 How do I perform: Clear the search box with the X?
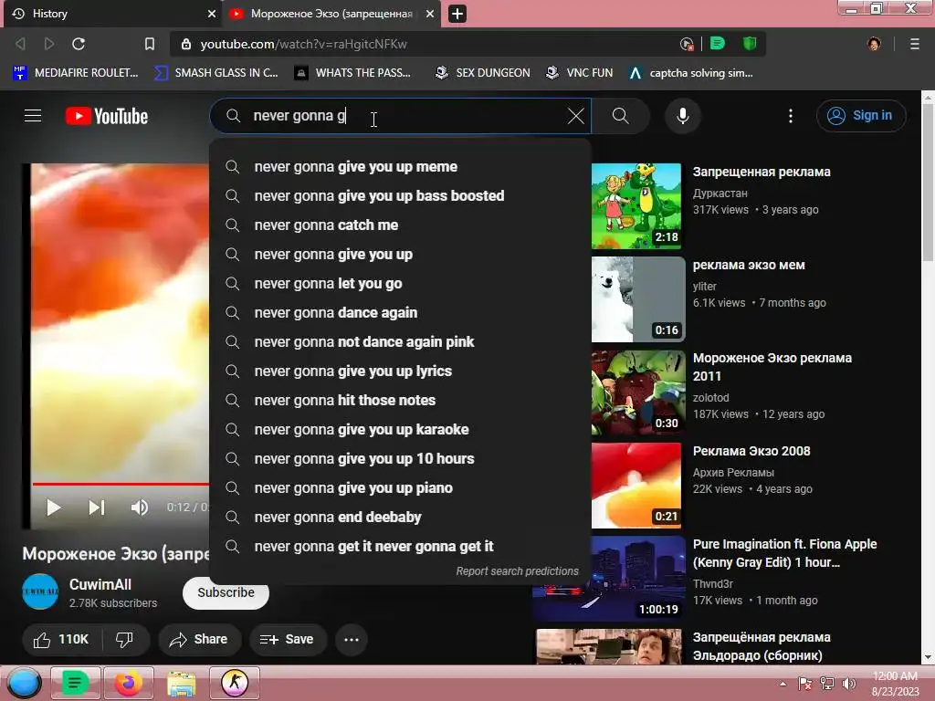coord(575,116)
